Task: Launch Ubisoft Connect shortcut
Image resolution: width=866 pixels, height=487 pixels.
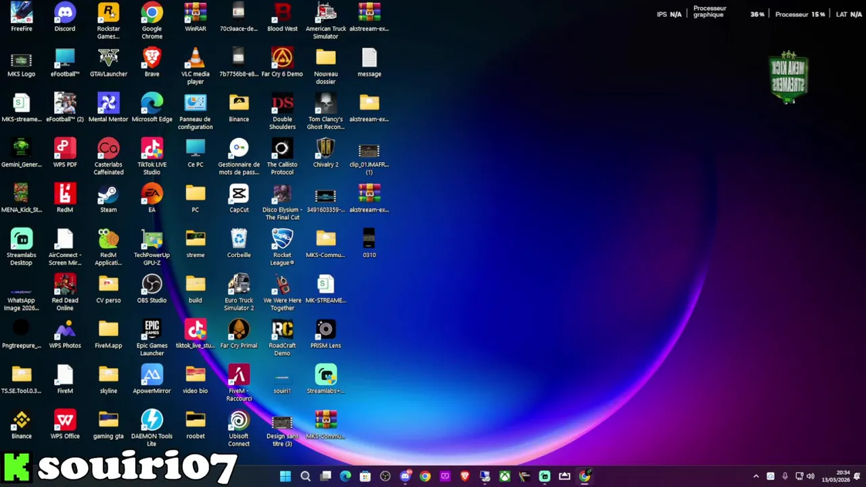Action: point(239,429)
